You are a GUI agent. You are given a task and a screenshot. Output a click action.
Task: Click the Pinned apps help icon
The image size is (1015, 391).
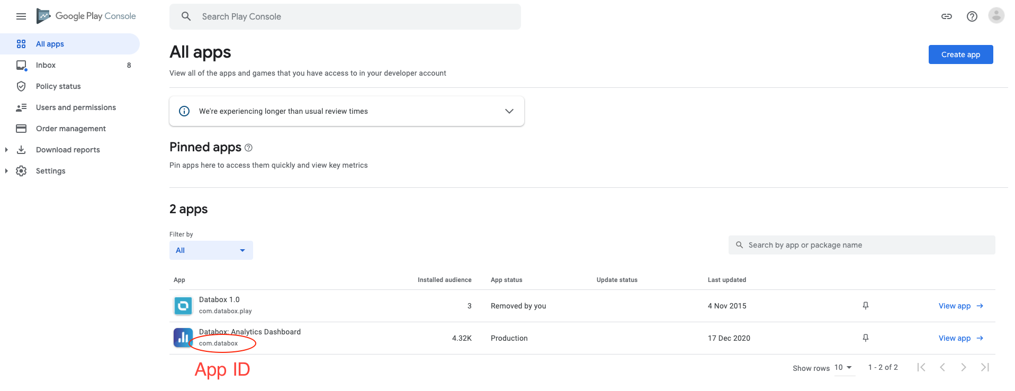click(x=248, y=148)
